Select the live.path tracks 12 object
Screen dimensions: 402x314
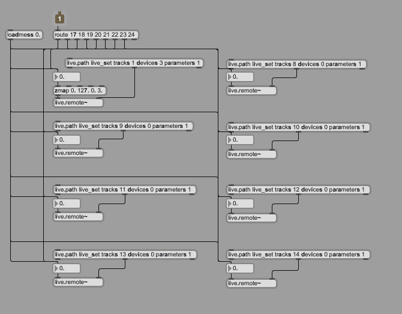point(298,190)
